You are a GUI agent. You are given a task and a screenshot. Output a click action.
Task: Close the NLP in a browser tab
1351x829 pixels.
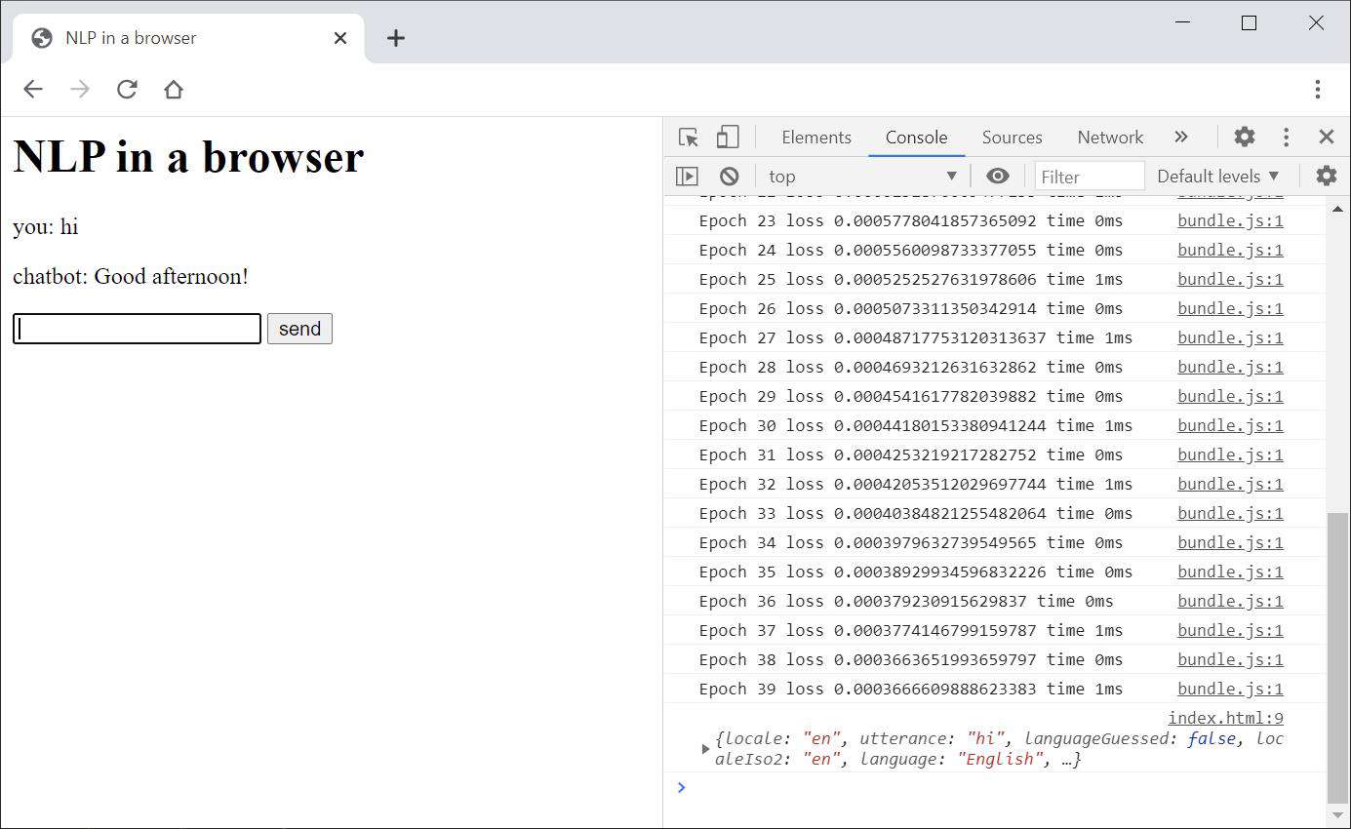click(x=340, y=38)
